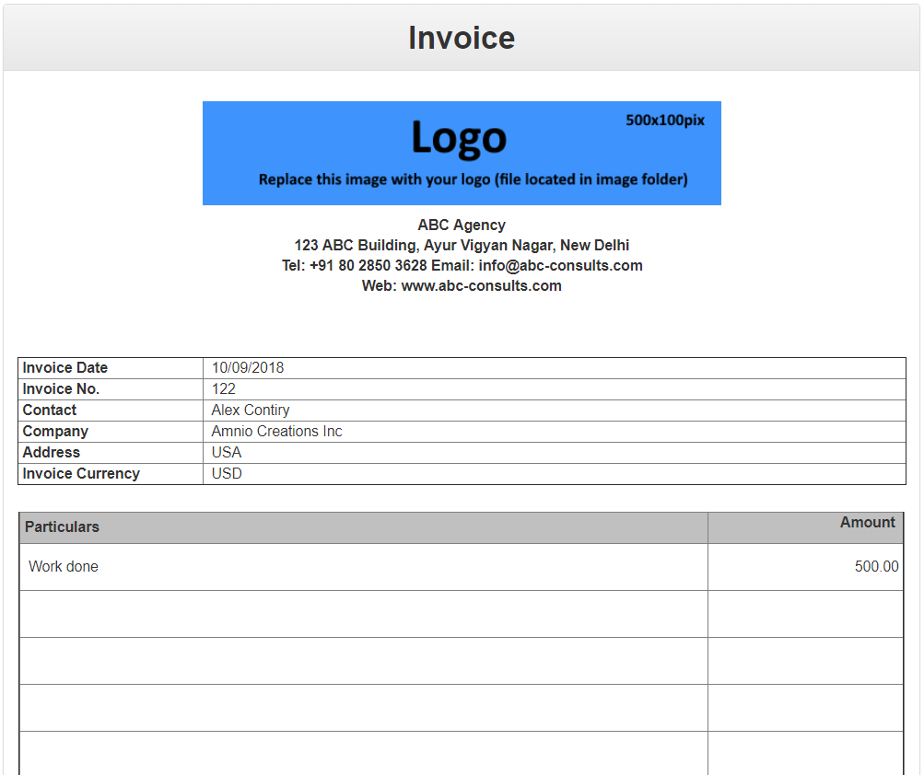Select the Contact label cell
This screenshot has height=775, width=924.
(50, 410)
